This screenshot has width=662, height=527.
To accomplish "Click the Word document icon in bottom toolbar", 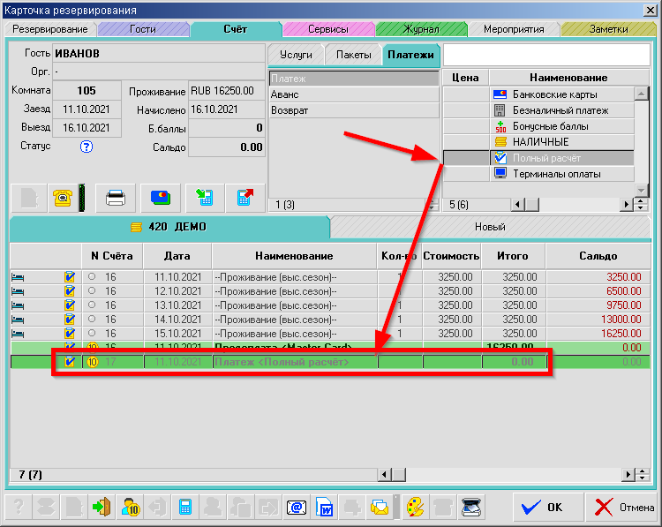I will (x=325, y=508).
